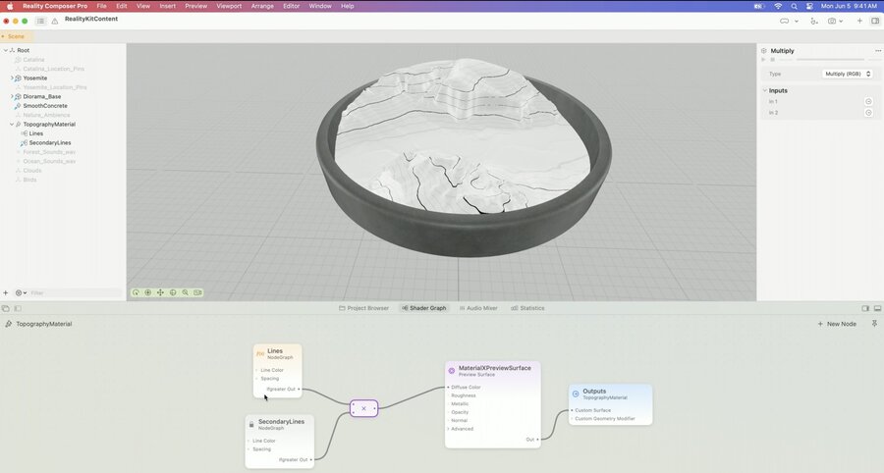Click the play button in Multiply inspector

pos(764,59)
